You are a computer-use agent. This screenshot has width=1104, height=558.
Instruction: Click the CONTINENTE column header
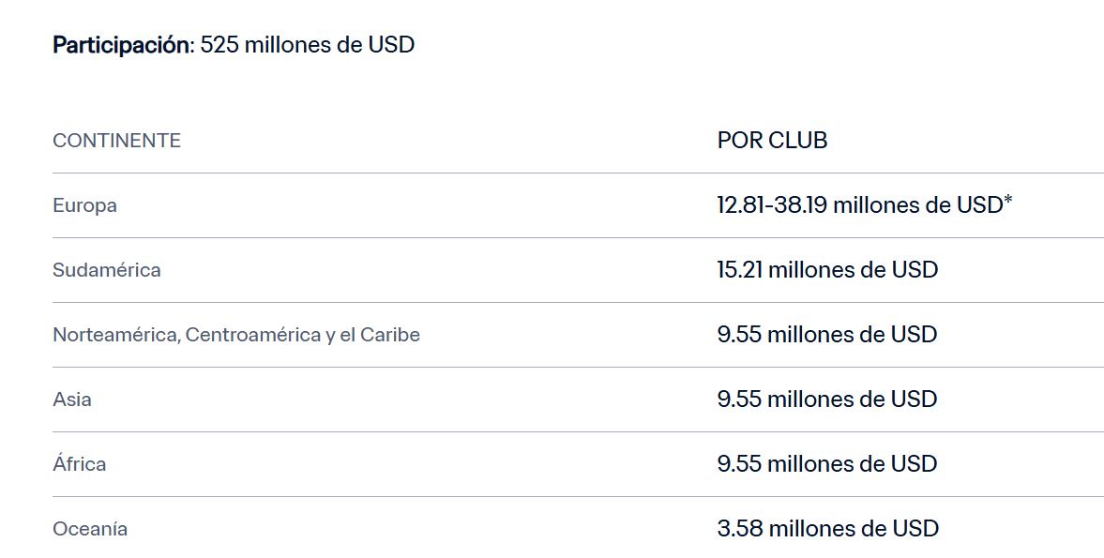coord(116,141)
